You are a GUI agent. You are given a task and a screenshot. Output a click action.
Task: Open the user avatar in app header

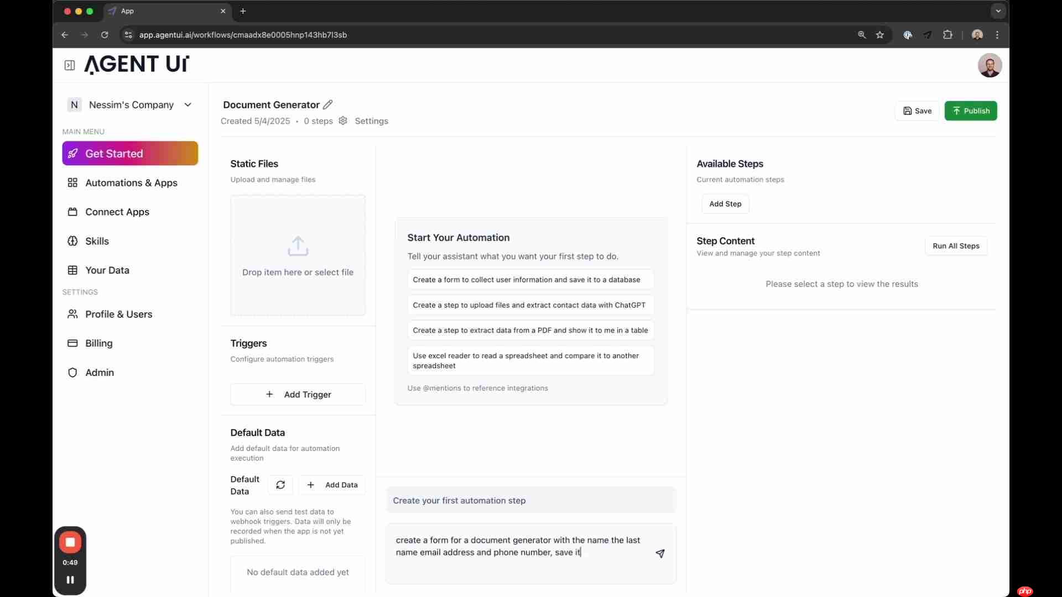pyautogui.click(x=990, y=65)
